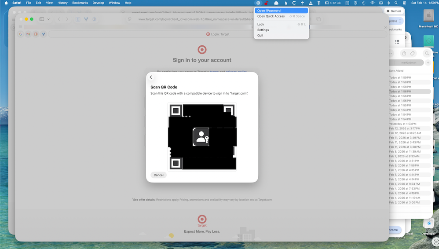The image size is (439, 249).
Task: Open the Wi-Fi status menu
Action: [373, 3]
